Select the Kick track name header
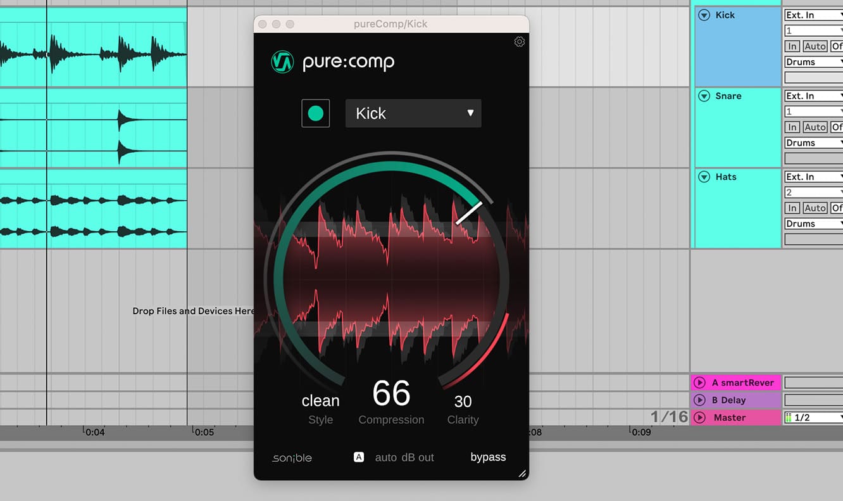 (725, 15)
